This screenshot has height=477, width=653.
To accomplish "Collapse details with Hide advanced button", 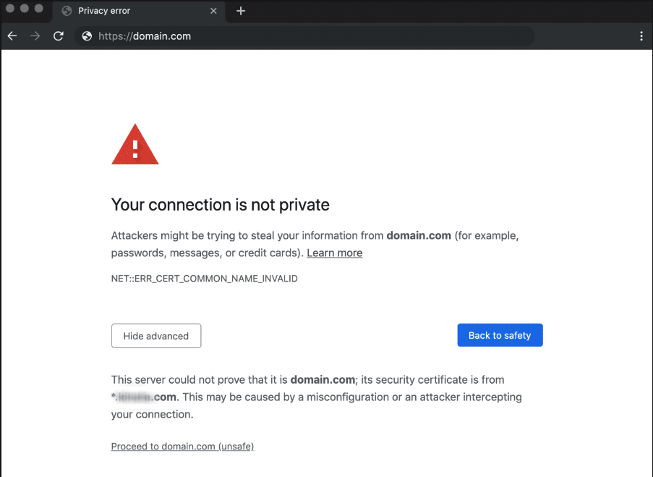I will tap(156, 336).
